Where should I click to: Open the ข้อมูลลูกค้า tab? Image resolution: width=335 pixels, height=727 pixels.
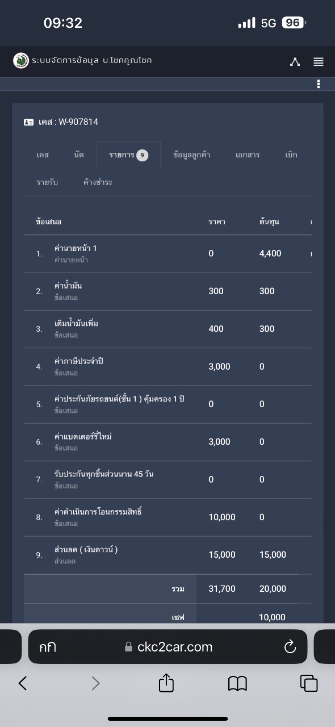tap(192, 154)
